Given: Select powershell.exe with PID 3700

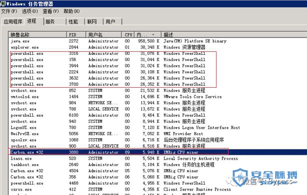Looking at the screenshot, I should tap(157, 84).
